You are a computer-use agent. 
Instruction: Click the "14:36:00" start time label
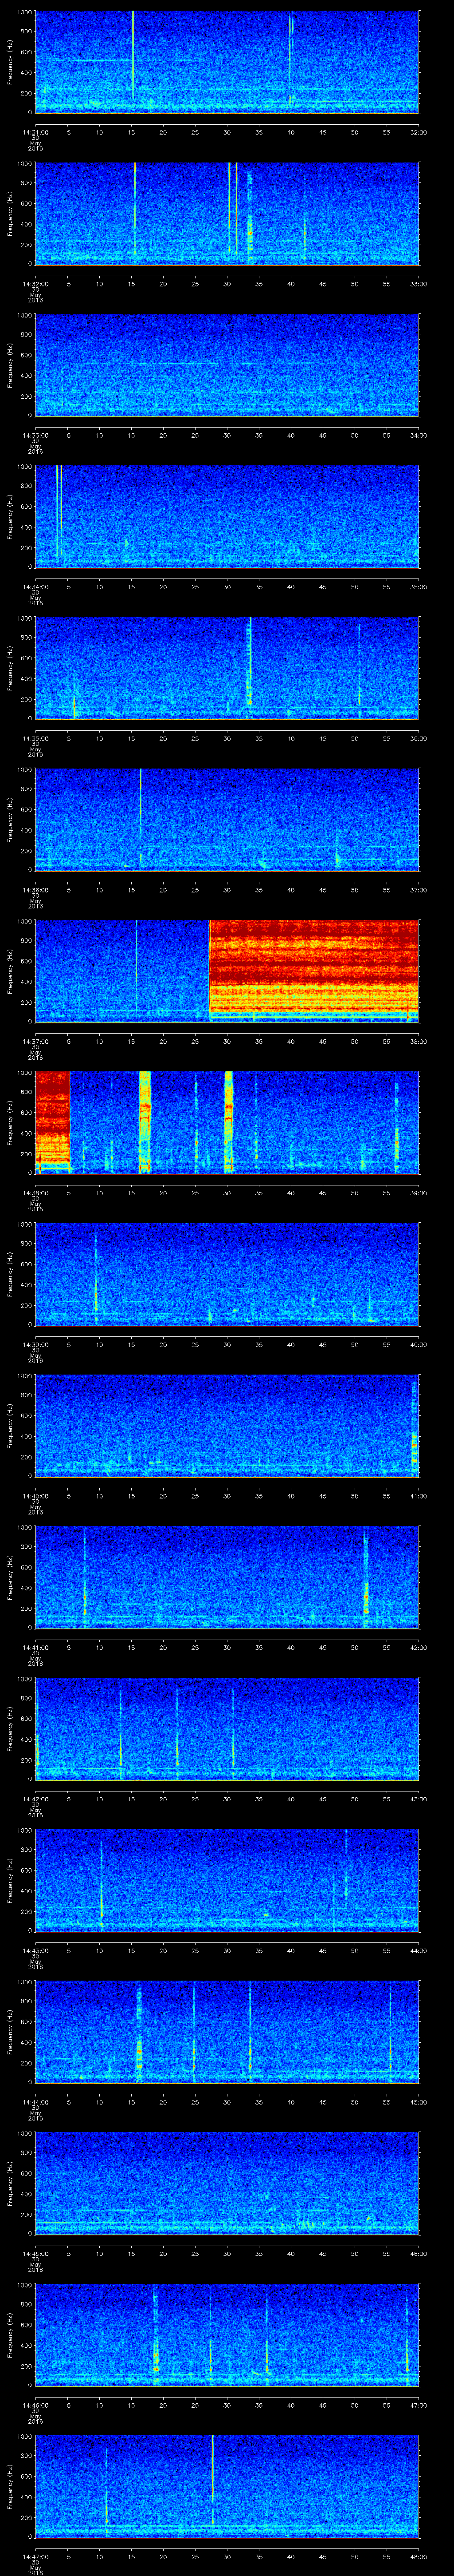[x=35, y=890]
